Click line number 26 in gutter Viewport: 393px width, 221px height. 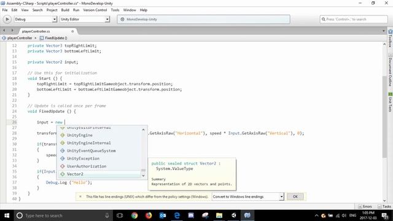click(x=14, y=122)
